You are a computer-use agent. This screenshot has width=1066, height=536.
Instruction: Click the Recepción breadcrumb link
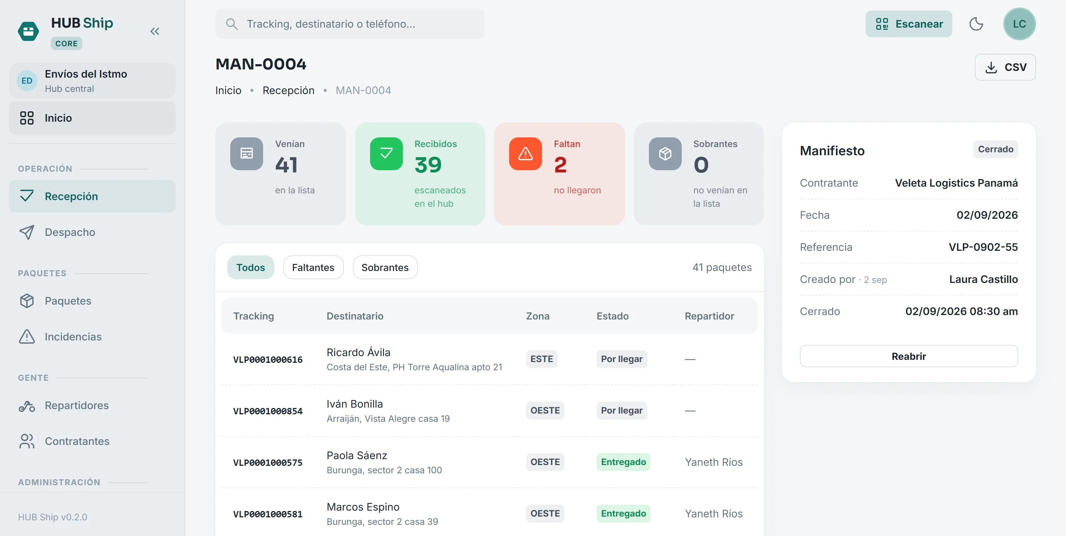click(289, 90)
